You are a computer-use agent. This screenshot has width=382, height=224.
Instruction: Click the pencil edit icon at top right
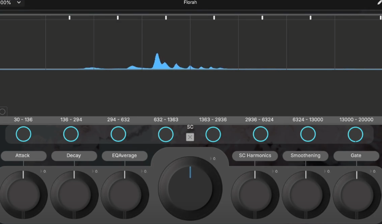pyautogui.click(x=379, y=3)
